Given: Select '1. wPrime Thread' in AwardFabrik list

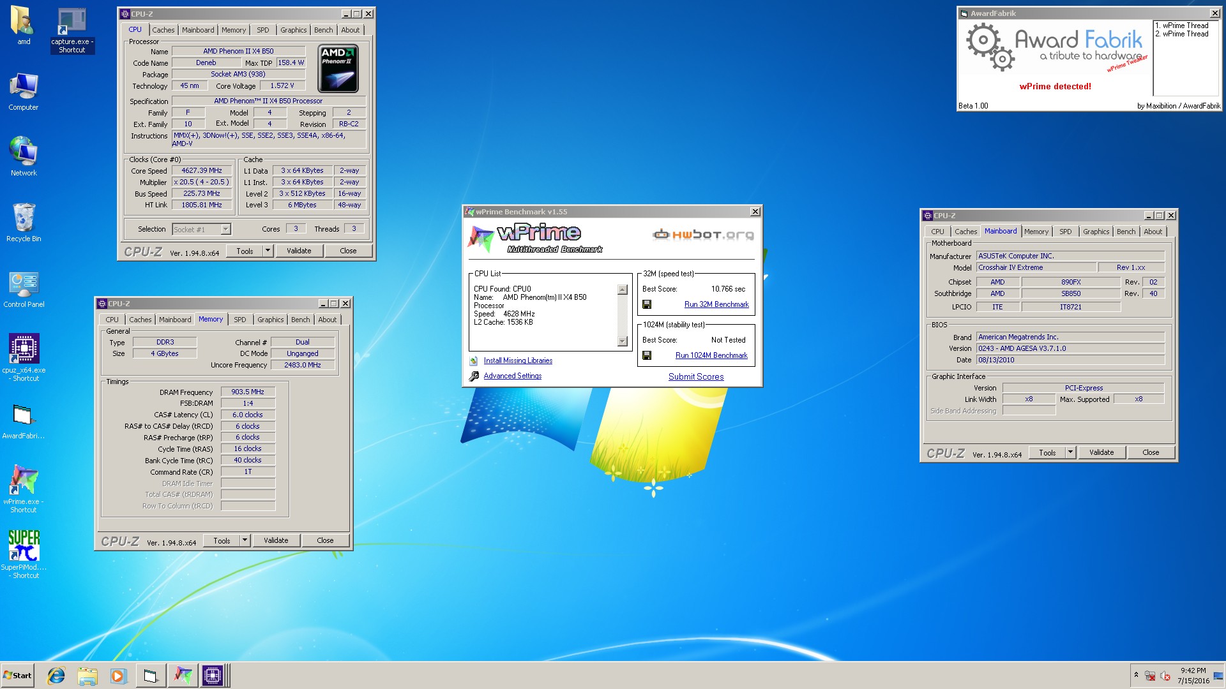Looking at the screenshot, I should (1182, 26).
